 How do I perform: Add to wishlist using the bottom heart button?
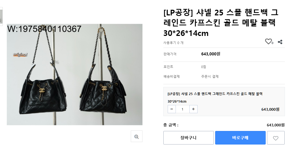tap(276, 138)
